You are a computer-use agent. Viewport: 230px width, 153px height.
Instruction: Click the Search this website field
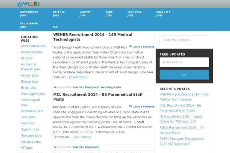pyautogui.click(x=184, y=40)
